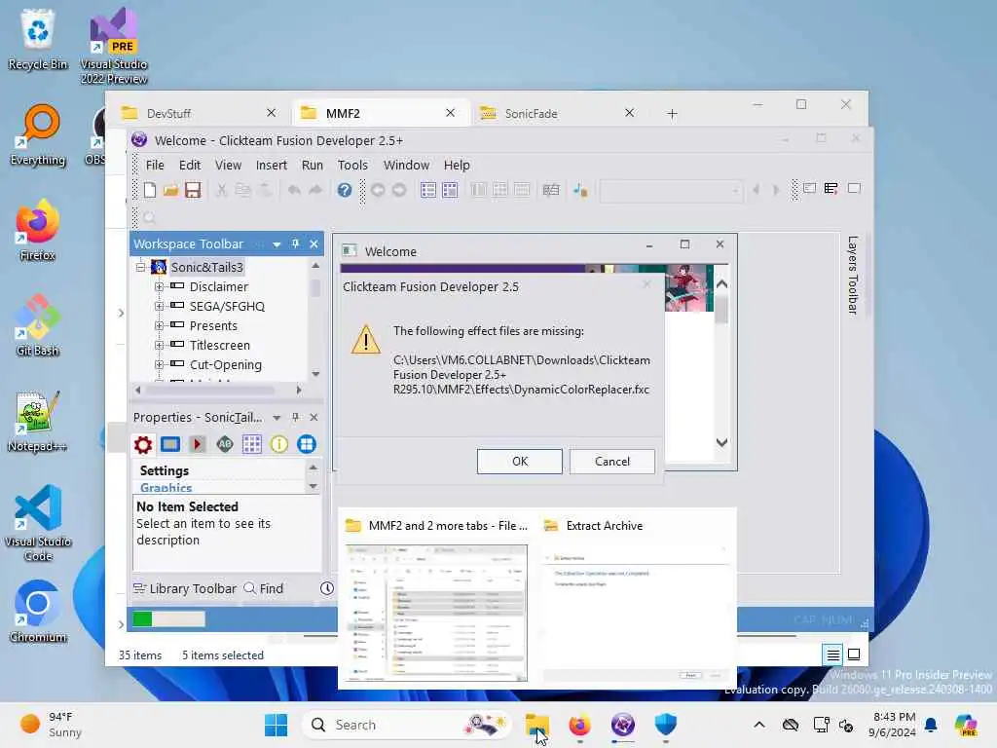Viewport: 997px width, 748px height.
Task: Pin the Properties panel
Action: (295, 417)
